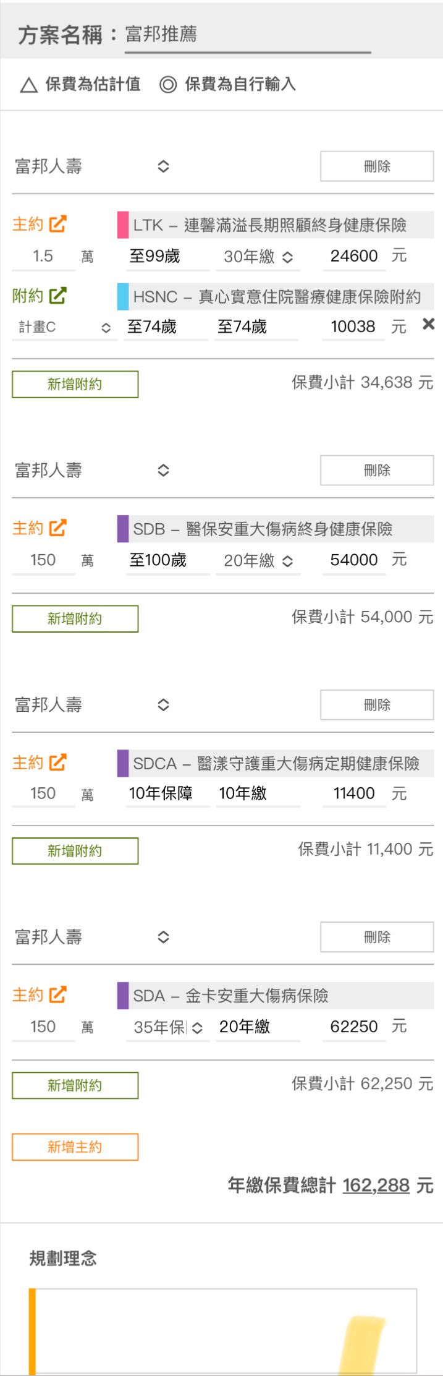Open external link icon beside SDCA 主約

[x=57, y=763]
